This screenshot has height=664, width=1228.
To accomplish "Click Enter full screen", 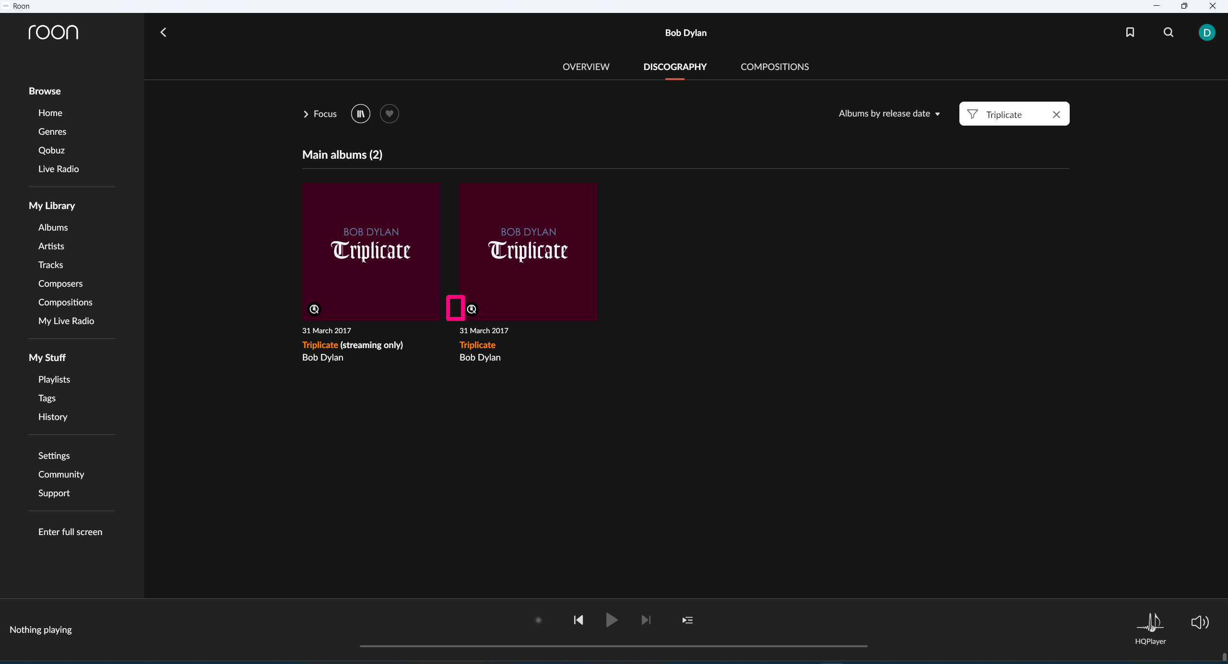I will [x=70, y=532].
